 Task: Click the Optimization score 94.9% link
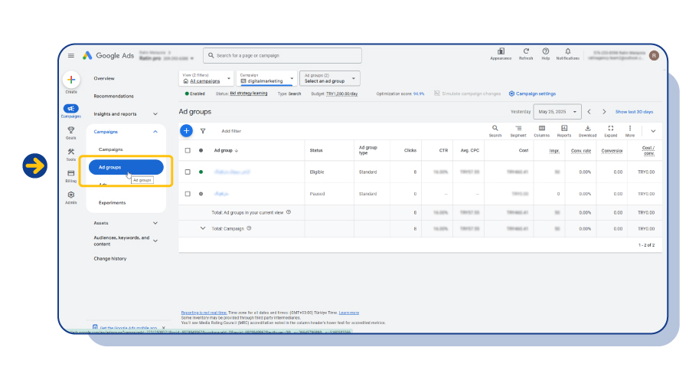419,93
